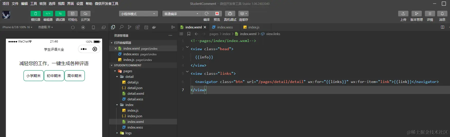450x137 pixels.
Task: Open the 小程序模式 mode dropdown
Action: pyautogui.click(x=138, y=14)
